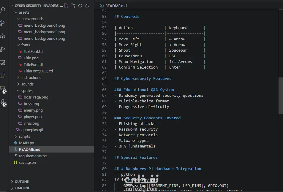The width and height of the screenshot is (283, 192).
Task: Click the 'Spacebar' table cell
Action: (178, 50)
